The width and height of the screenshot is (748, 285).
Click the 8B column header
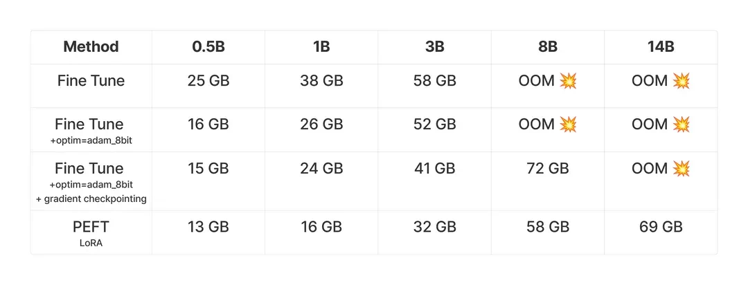(548, 47)
